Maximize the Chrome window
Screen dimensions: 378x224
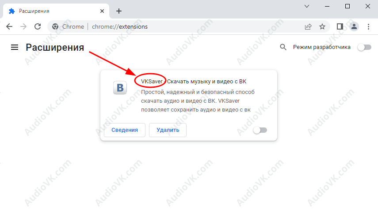point(347,6)
